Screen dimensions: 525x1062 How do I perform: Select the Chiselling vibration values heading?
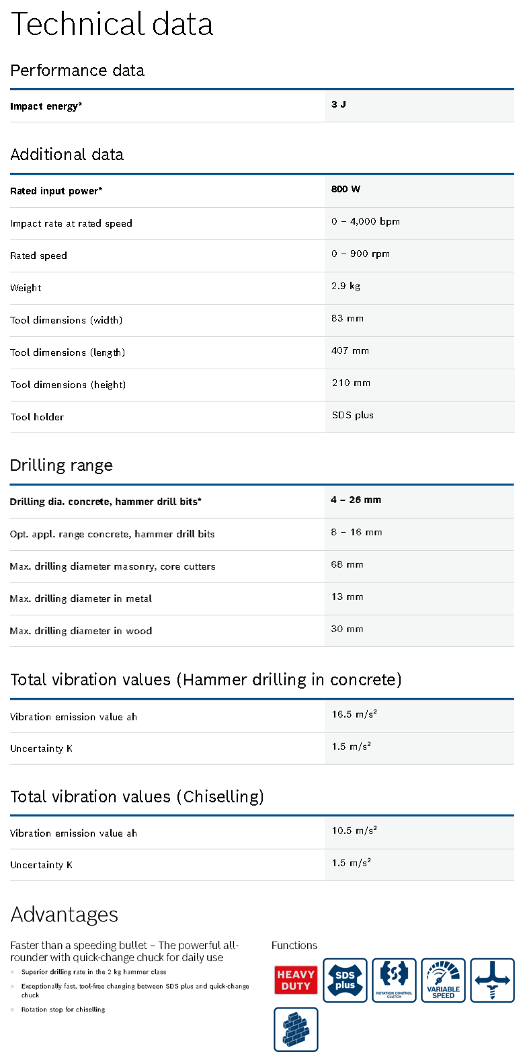137,797
